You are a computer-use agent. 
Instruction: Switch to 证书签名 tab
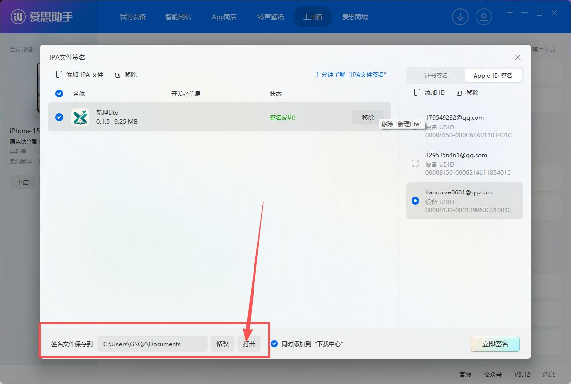coord(436,75)
